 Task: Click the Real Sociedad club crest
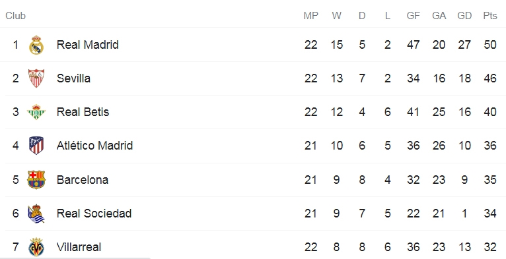click(x=36, y=214)
